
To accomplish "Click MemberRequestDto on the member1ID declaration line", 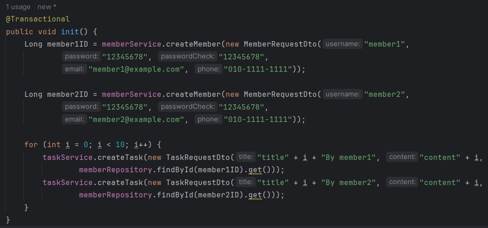I will click(280, 44).
